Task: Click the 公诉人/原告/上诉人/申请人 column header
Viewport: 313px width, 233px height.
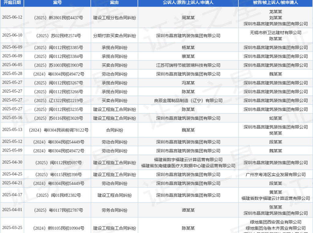Action: click(188, 2)
